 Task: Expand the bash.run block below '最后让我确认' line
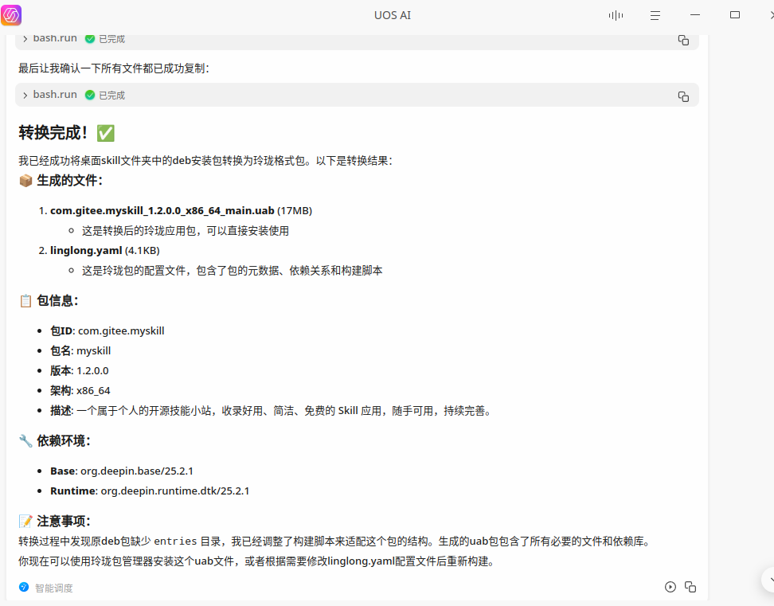point(25,95)
